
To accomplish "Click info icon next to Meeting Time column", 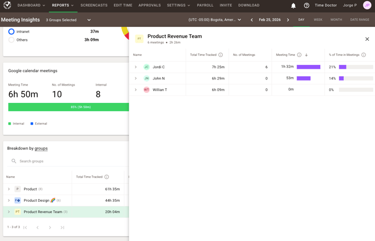I will (299, 55).
